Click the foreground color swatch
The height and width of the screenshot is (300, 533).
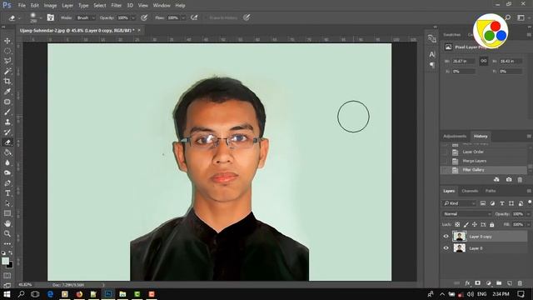6,261
